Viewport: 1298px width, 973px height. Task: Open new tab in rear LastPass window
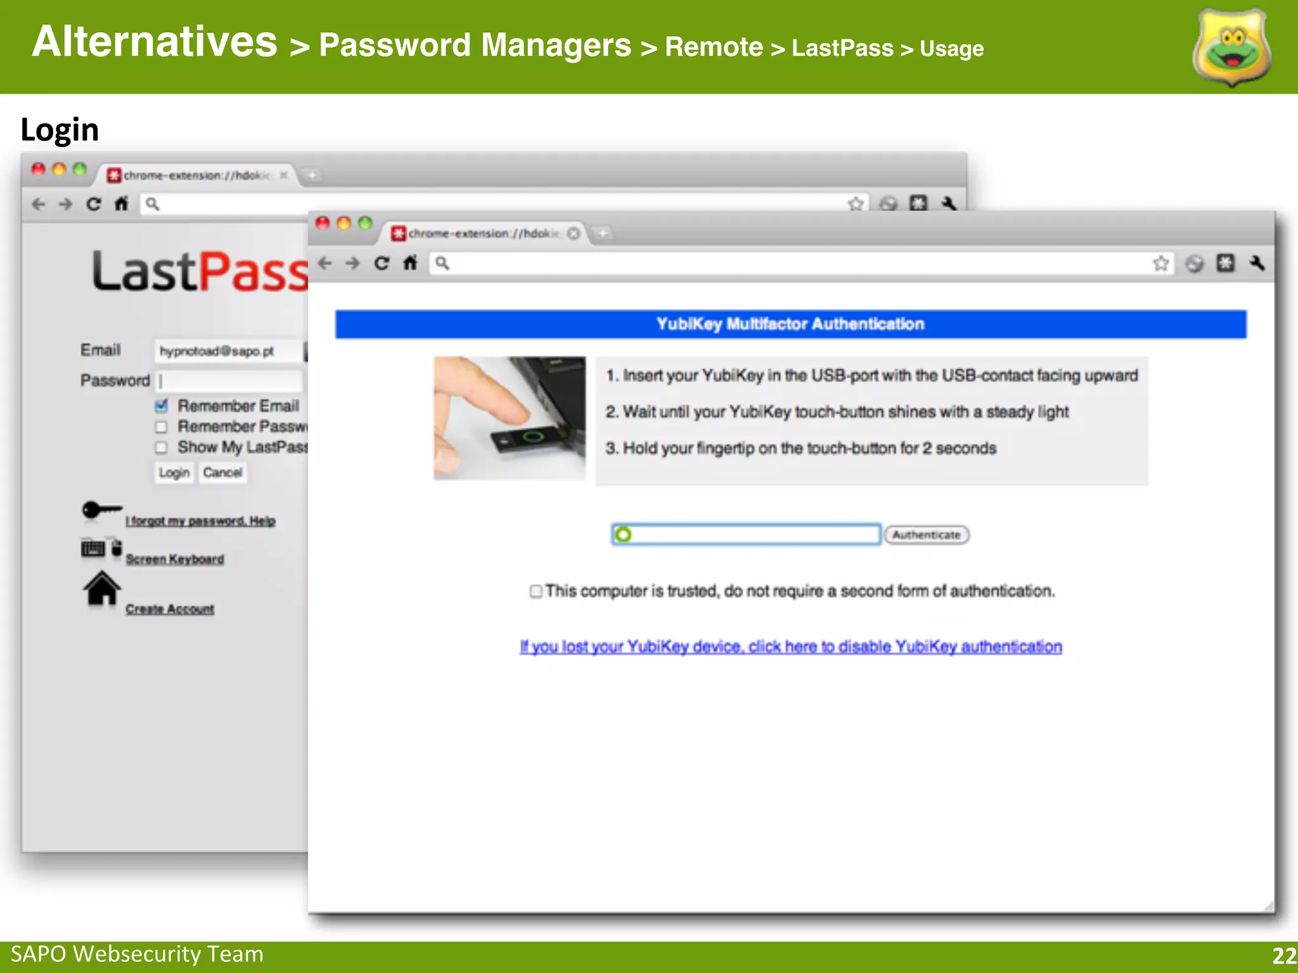pos(312,175)
